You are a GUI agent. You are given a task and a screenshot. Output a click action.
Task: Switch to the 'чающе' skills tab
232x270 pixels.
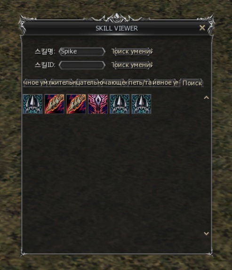point(114,83)
